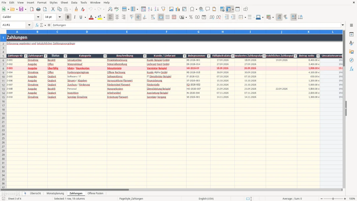Open the sidebar Navigator panel
The height and width of the screenshot is (201, 357).
[351, 60]
